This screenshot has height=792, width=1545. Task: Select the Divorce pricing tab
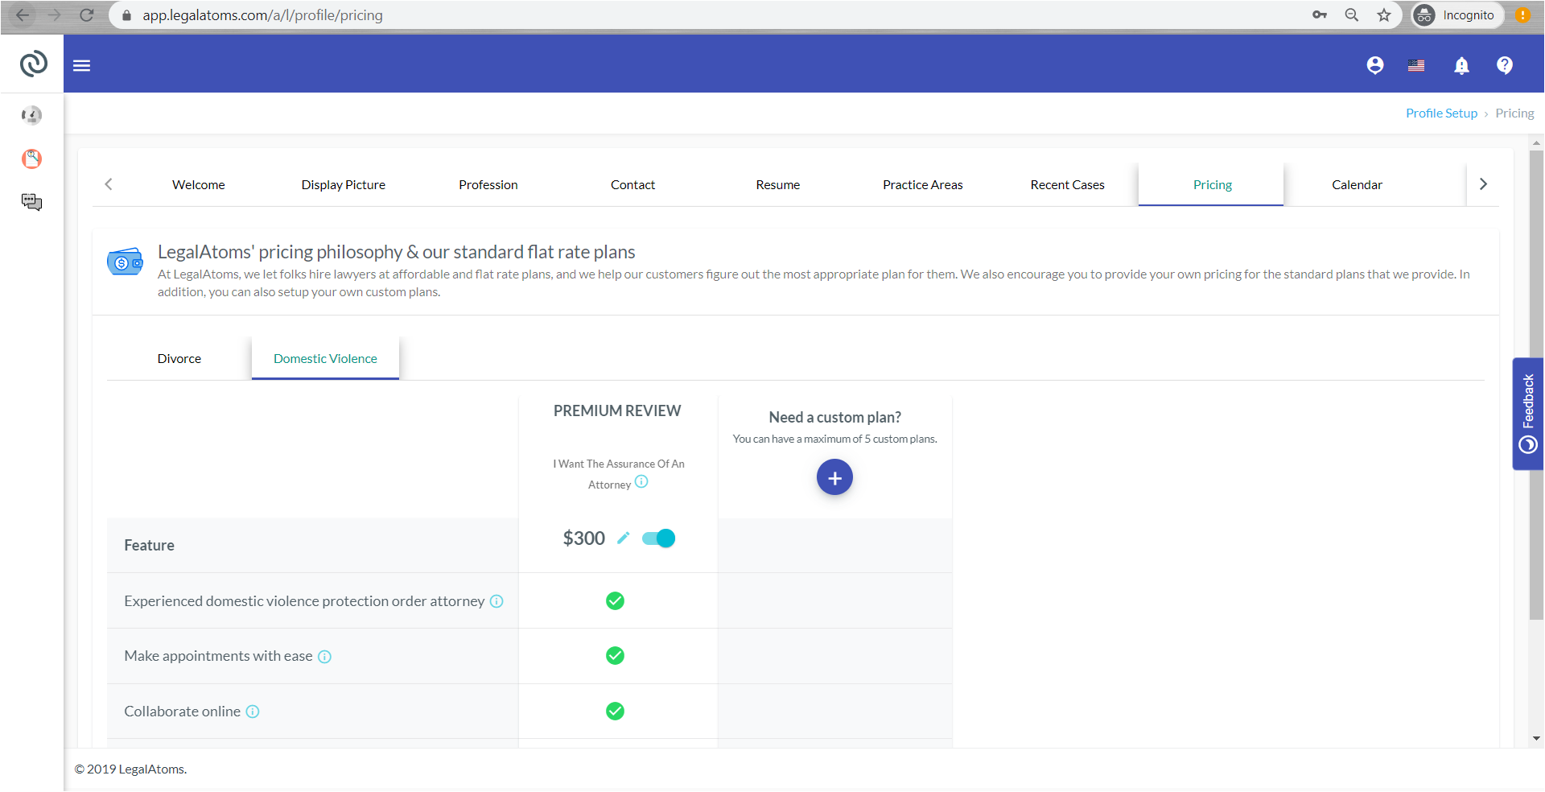coord(179,359)
